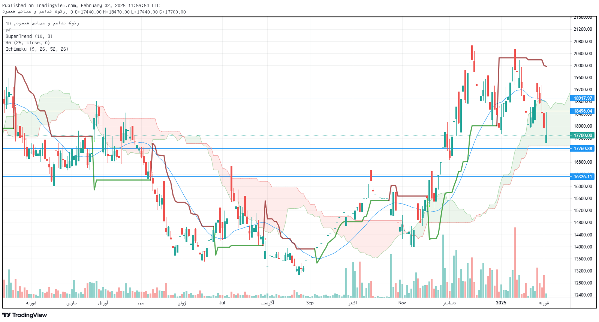The width and height of the screenshot is (599, 322).
Task: Click the 20400.00 price scale value
Action: pyautogui.click(x=583, y=54)
